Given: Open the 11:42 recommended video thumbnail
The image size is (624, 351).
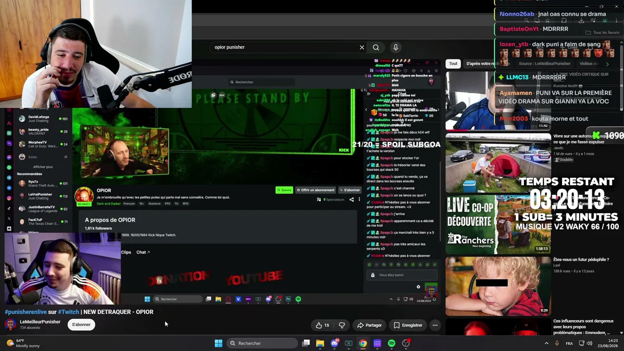Looking at the screenshot, I should click(x=498, y=101).
